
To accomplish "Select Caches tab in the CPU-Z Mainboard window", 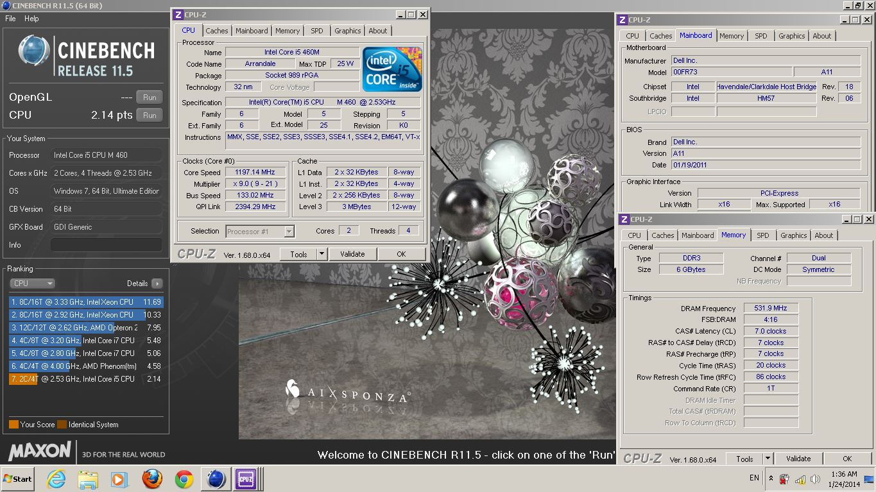I will click(x=661, y=36).
